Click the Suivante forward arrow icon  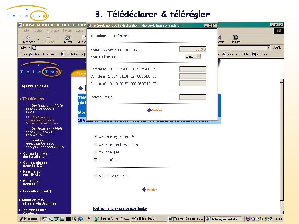click(x=48, y=37)
